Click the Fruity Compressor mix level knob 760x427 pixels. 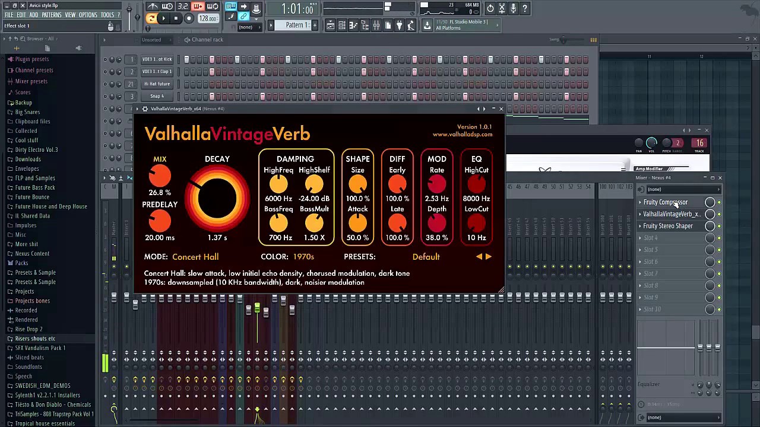(x=710, y=202)
